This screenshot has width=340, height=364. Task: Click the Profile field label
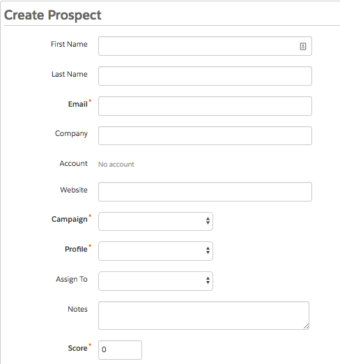tap(76, 249)
